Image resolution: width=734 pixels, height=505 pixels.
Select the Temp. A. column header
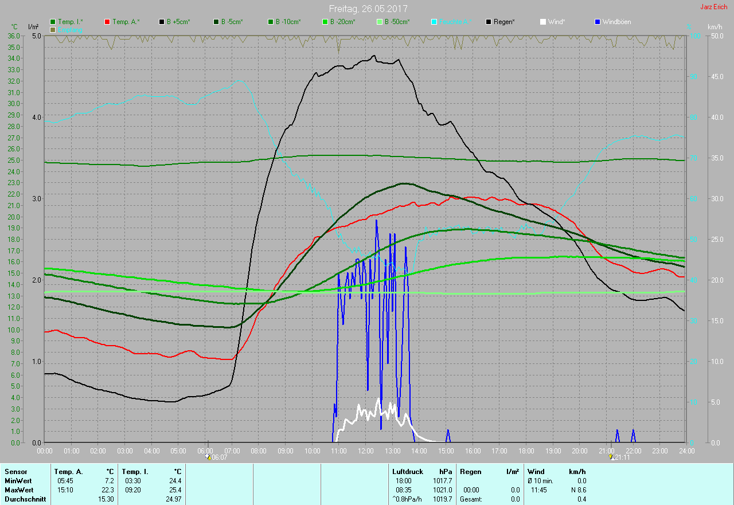click(x=68, y=471)
